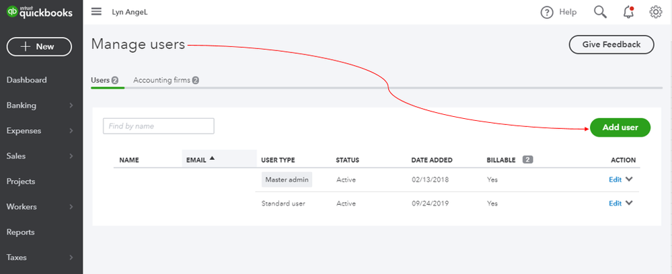Image resolution: width=672 pixels, height=274 pixels.
Task: Open the hamburger navigation menu
Action: pos(96,12)
